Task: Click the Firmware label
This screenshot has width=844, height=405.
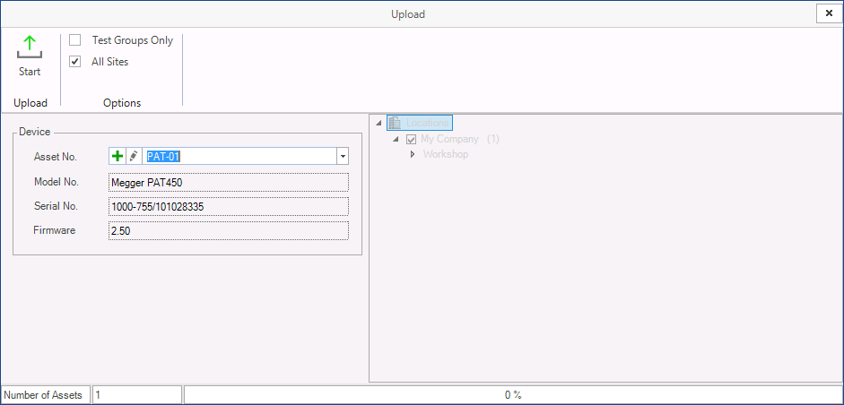Action: pyautogui.click(x=55, y=231)
